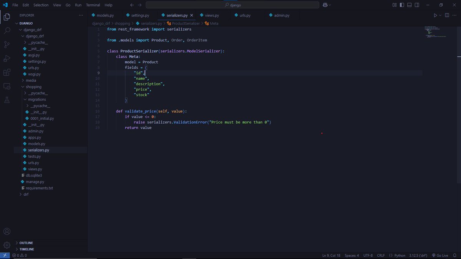
Task: Click Go Live in status bar
Action: 439,256
